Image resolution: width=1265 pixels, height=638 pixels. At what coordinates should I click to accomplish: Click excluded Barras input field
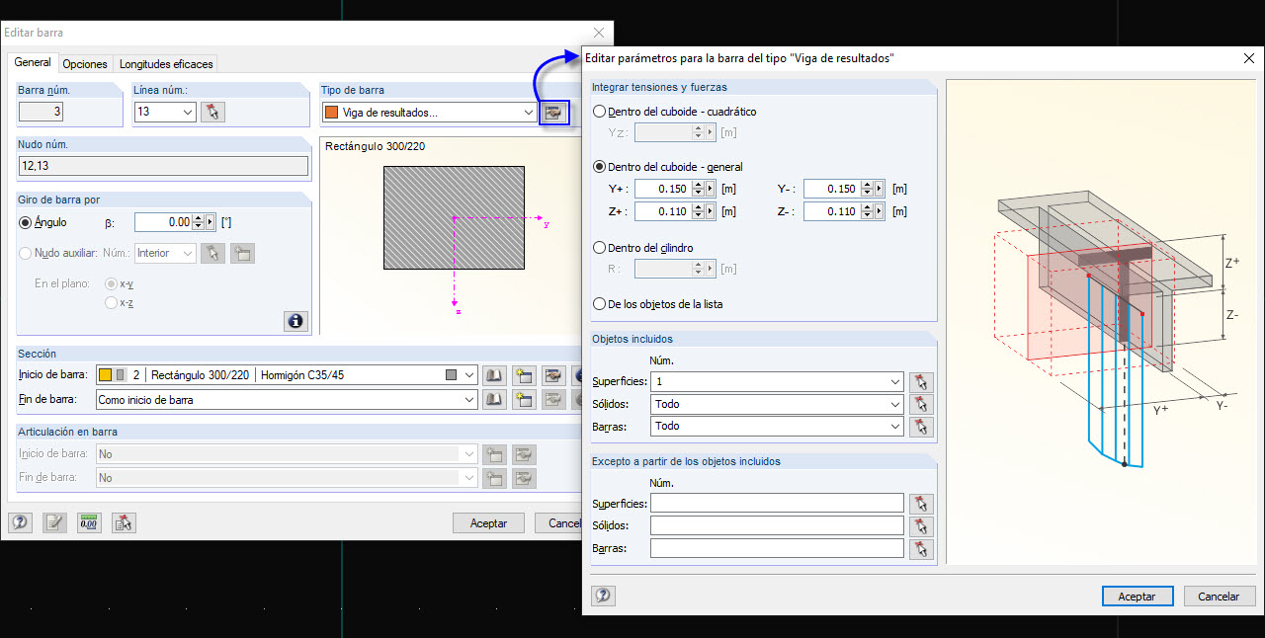click(x=777, y=548)
